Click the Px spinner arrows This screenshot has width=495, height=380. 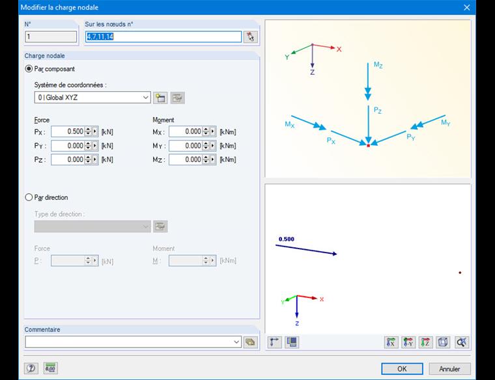pos(88,131)
